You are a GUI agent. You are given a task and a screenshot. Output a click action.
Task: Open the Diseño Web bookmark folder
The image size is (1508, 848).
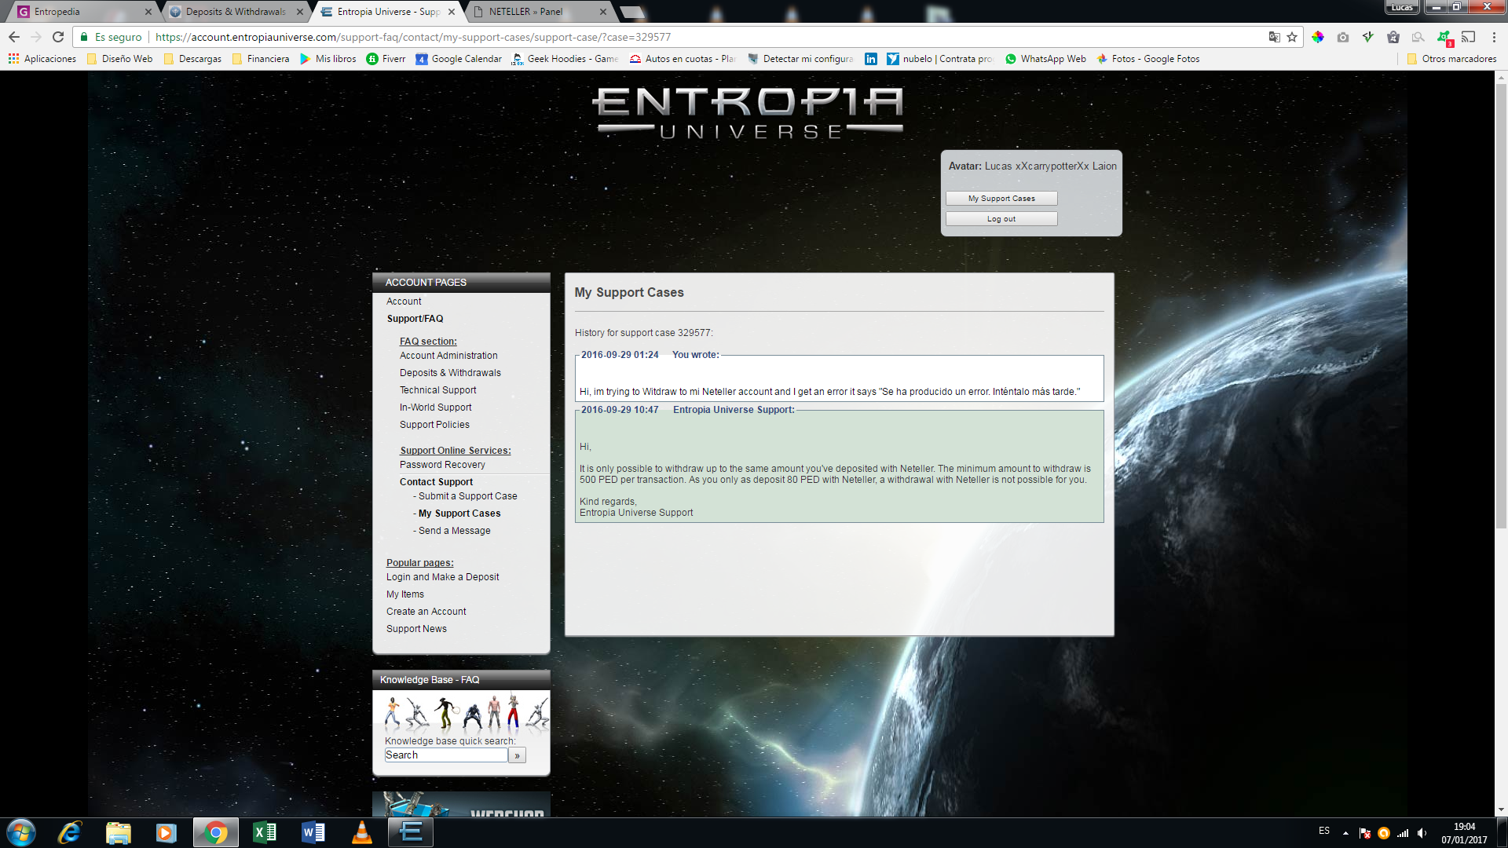coord(119,59)
